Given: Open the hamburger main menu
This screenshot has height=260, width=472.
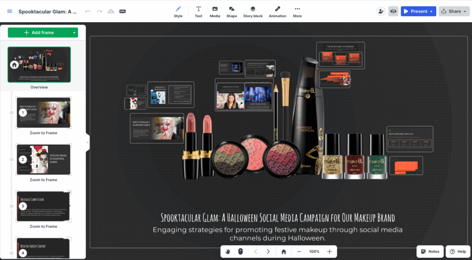Looking at the screenshot, I should coord(10,12).
